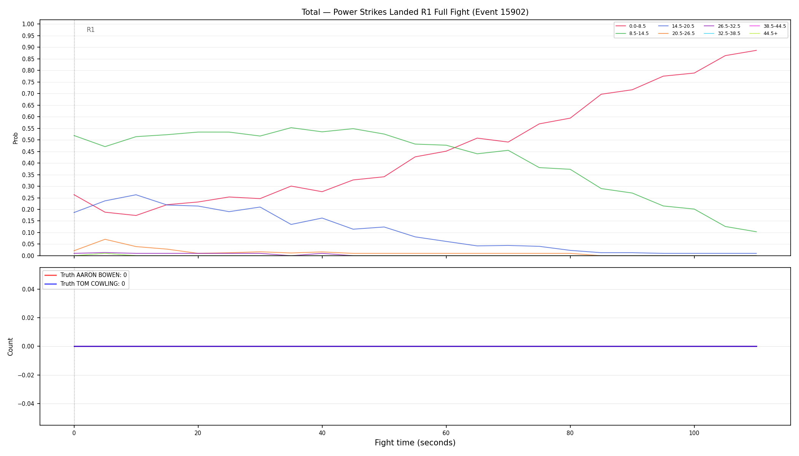Click the flat truth count line at 60 seconds
Viewport: 799px width, 456px height.
[446, 347]
